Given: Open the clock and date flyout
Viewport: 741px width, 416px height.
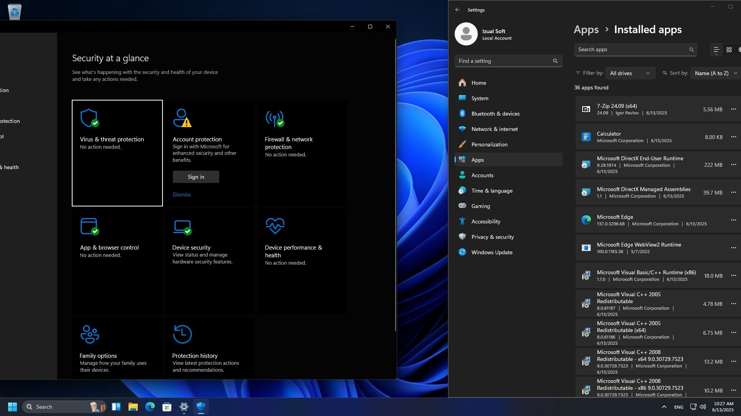Looking at the screenshot, I should click(x=723, y=407).
